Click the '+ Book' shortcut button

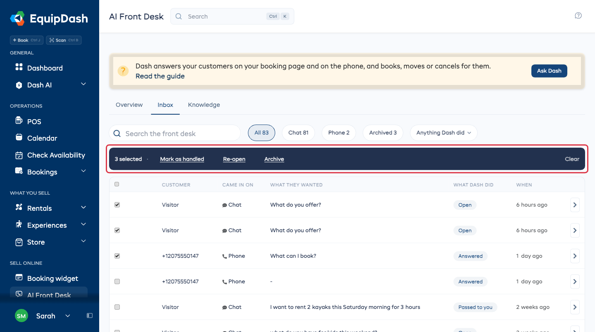point(26,40)
